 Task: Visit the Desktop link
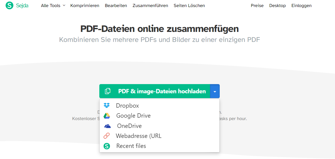[277, 5]
